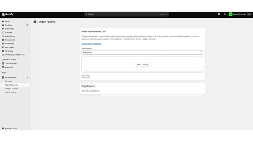Click the sidekick icon beside the bell
253x142 pixels.
pos(219,14)
